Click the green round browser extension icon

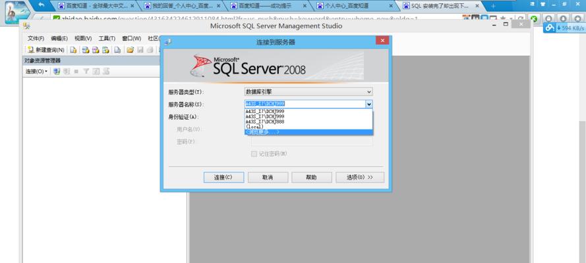534,18
